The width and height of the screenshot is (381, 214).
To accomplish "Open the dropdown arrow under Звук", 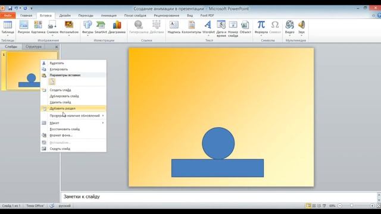I will pyautogui.click(x=301, y=36).
